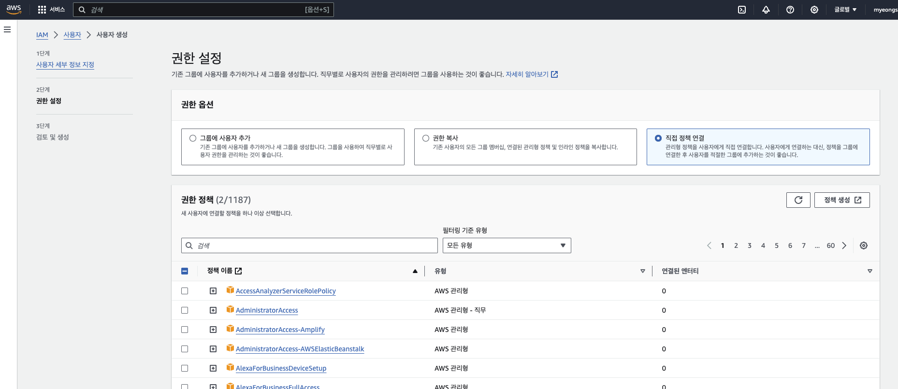Sort by type column arrow
898x389 pixels.
[643, 271]
